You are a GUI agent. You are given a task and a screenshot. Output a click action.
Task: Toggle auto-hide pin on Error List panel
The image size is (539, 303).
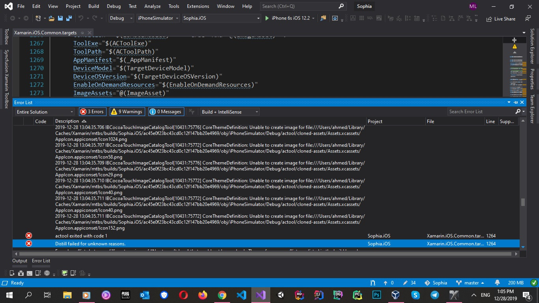click(516, 102)
